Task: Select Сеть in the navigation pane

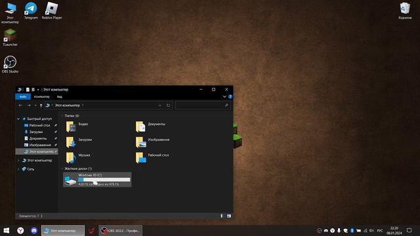Action: click(x=31, y=169)
